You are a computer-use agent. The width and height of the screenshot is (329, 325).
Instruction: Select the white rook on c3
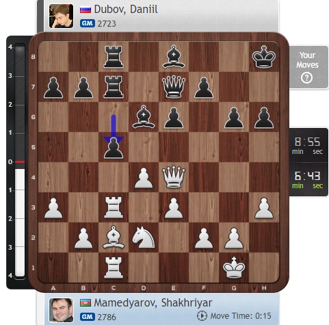(114, 207)
